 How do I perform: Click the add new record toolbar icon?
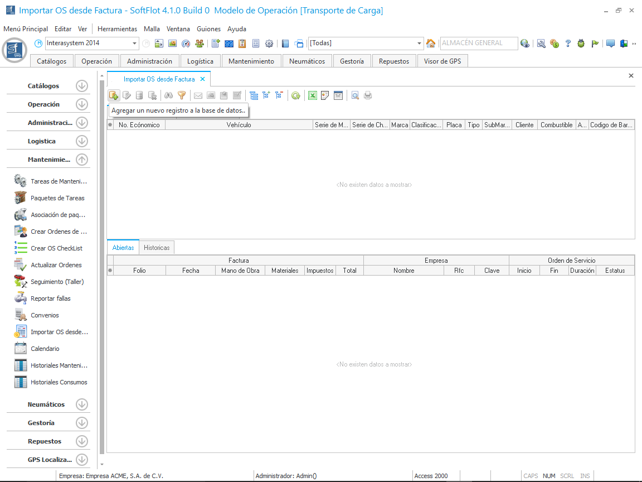114,95
